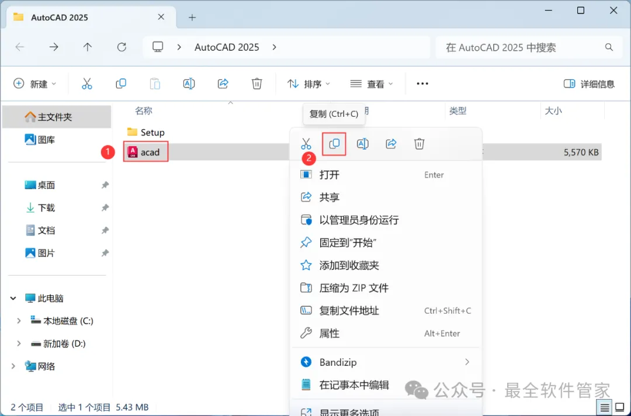
Task: Close the AutoCAD 2025 tab
Action: click(x=161, y=17)
